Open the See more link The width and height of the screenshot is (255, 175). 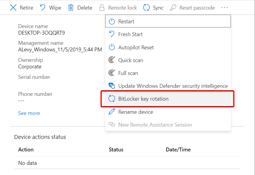point(29,113)
